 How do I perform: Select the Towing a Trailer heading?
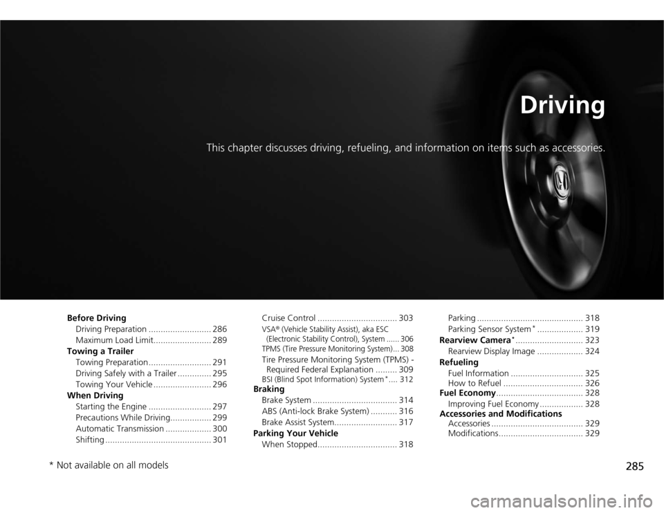(100, 351)
